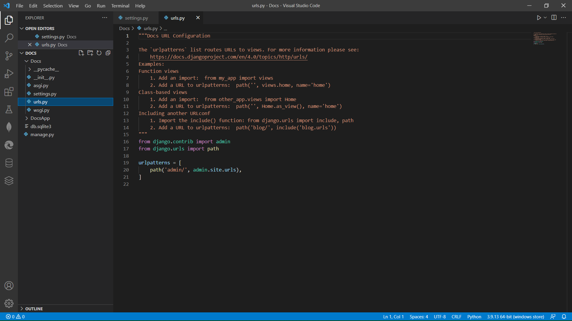Open run options dropdown arrow
This screenshot has height=321, width=572.
(x=545, y=18)
